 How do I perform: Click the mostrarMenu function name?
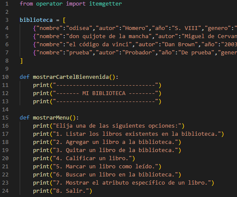[51, 118]
